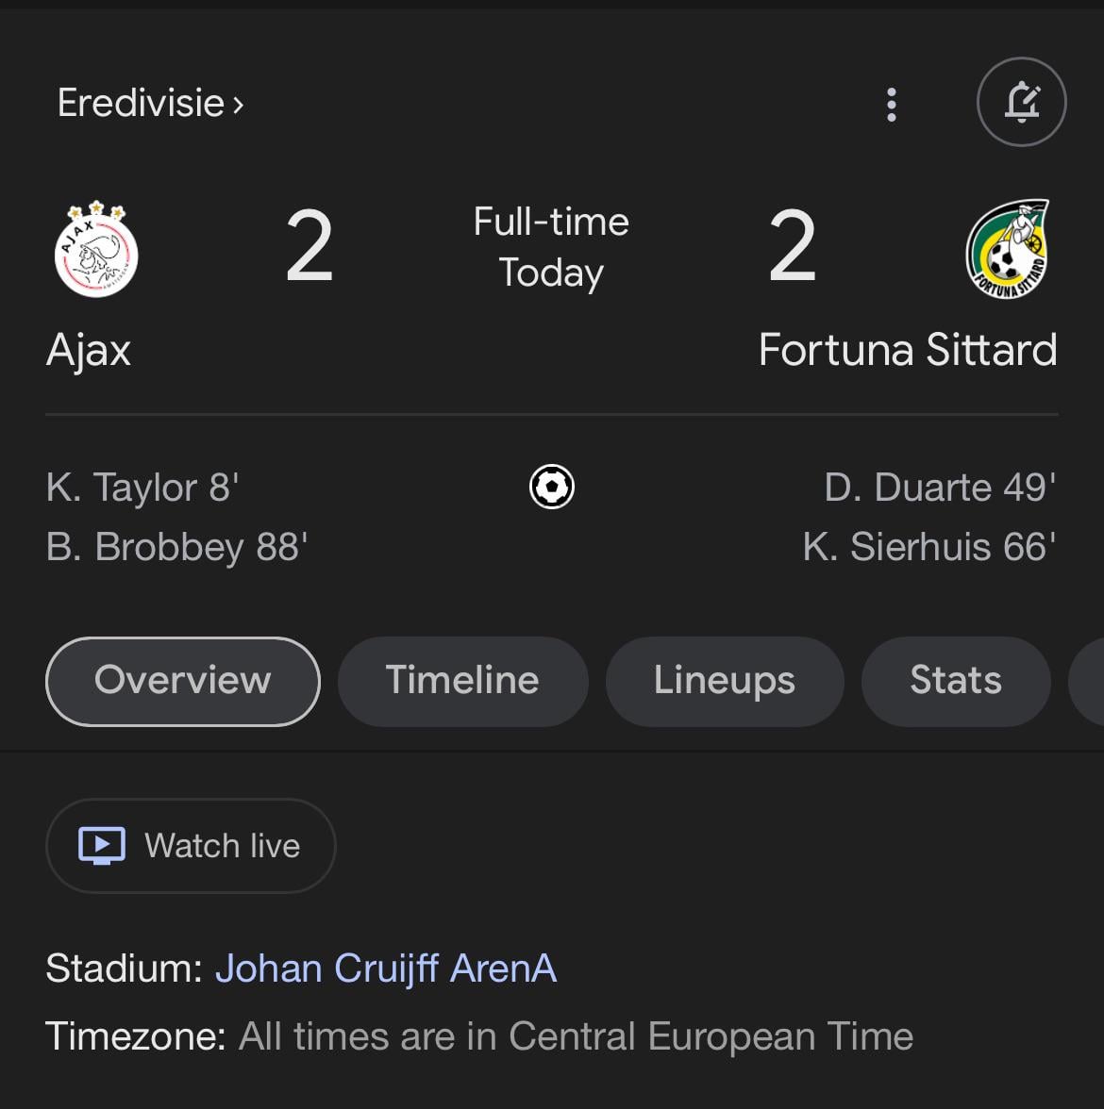Screen dimensions: 1104x1109
Task: Tap the Ajax club crest
Action: point(96,249)
